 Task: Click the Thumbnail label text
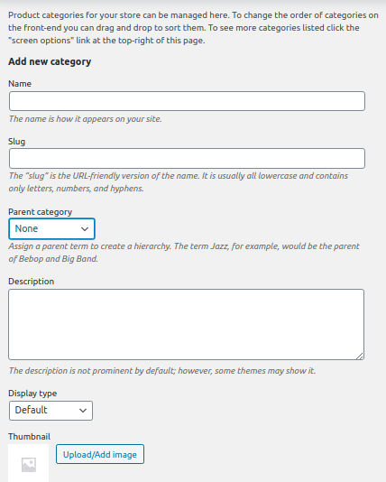click(x=29, y=437)
